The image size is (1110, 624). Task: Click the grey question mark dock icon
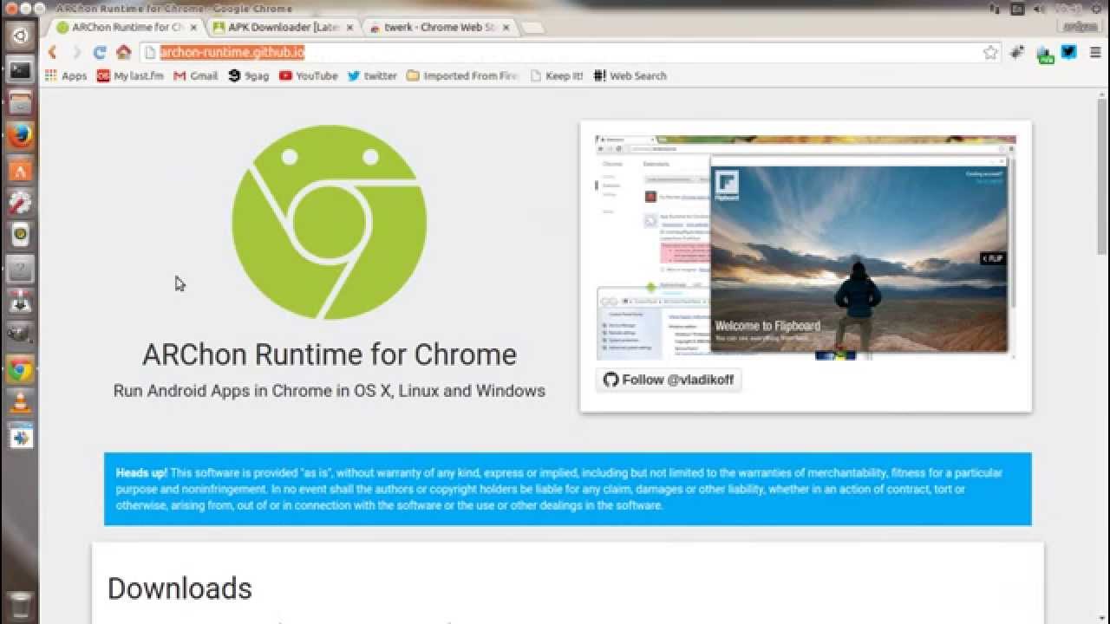(20, 269)
